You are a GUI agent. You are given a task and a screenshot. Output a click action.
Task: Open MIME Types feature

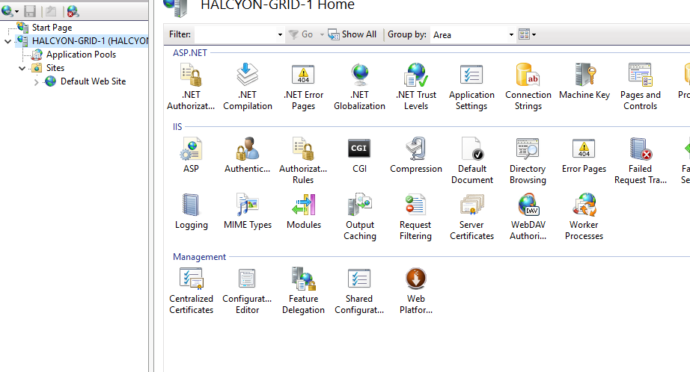click(x=247, y=211)
